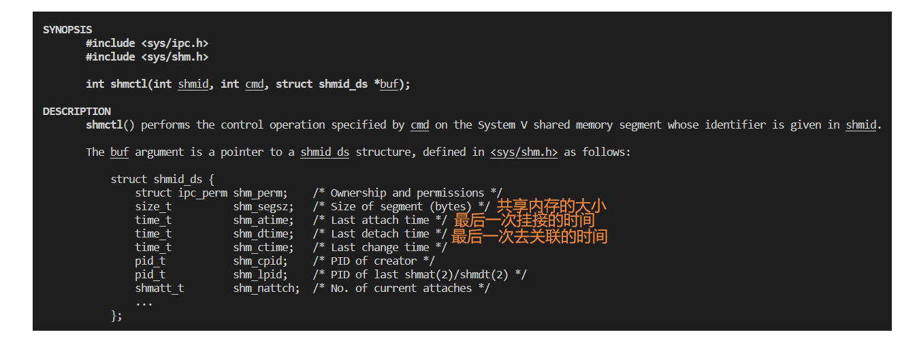Click underlined "shmid" ending the description sentence

pyautogui.click(x=860, y=125)
